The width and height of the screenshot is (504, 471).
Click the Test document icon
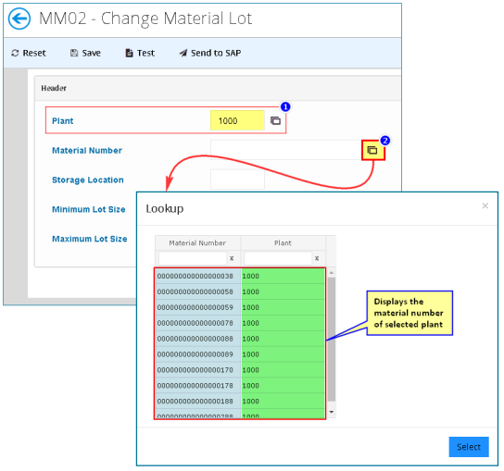click(x=129, y=53)
